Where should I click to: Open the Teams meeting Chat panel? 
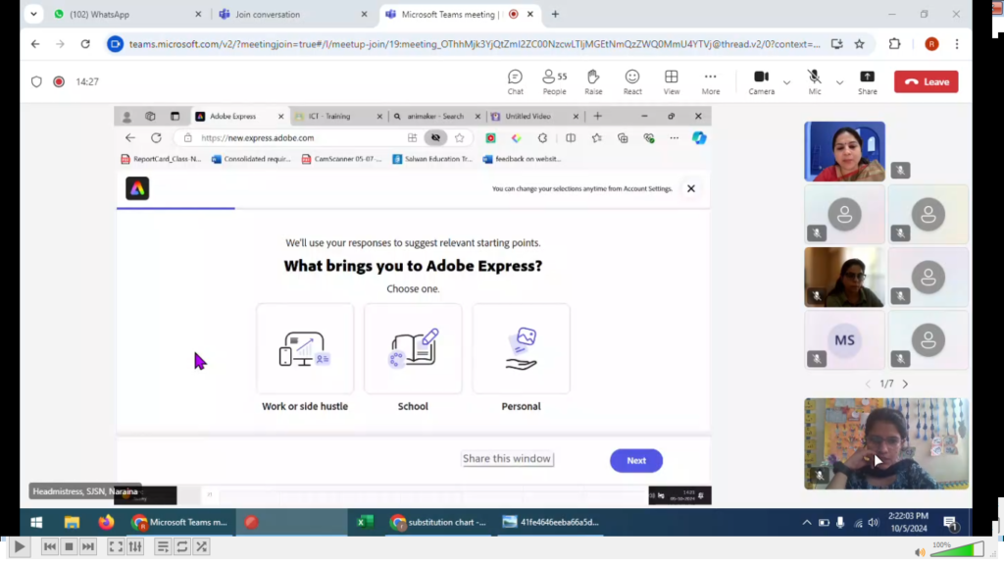[x=515, y=82]
